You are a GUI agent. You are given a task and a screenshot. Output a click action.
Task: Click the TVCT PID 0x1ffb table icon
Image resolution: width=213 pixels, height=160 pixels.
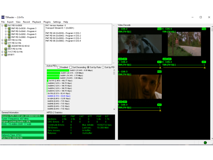(5, 52)
